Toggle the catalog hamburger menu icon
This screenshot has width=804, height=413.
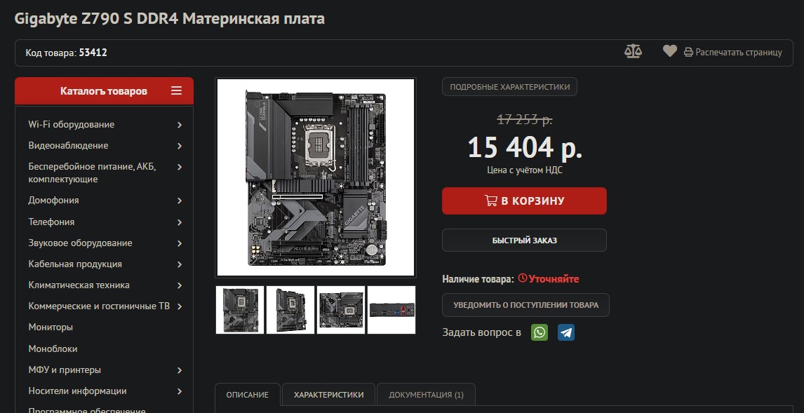(x=176, y=90)
